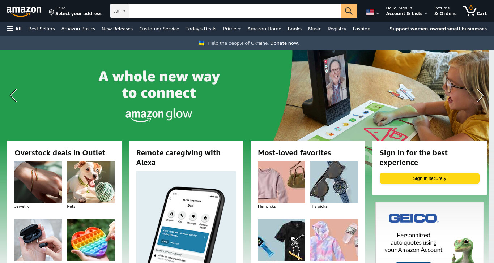This screenshot has width=494, height=263.
Task: Open the shopping cart icon
Action: coord(475,11)
